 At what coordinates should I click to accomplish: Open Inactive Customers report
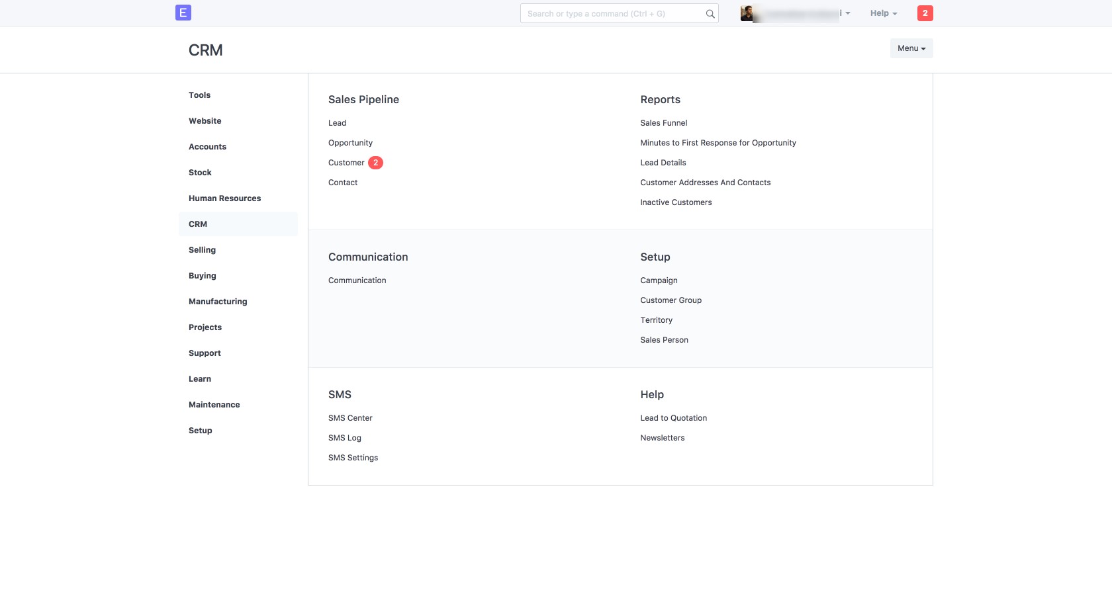click(676, 202)
